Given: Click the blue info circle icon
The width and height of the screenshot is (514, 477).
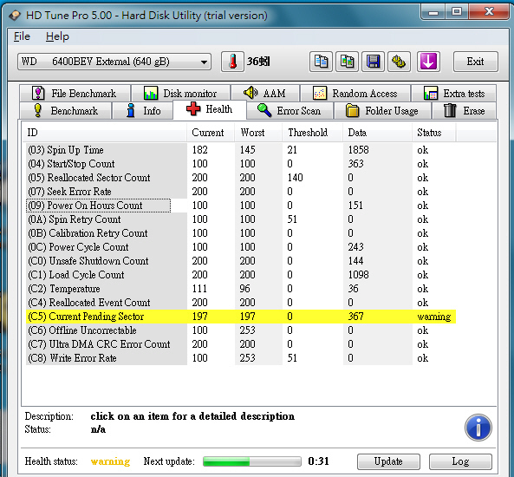Looking at the screenshot, I should pos(478,428).
